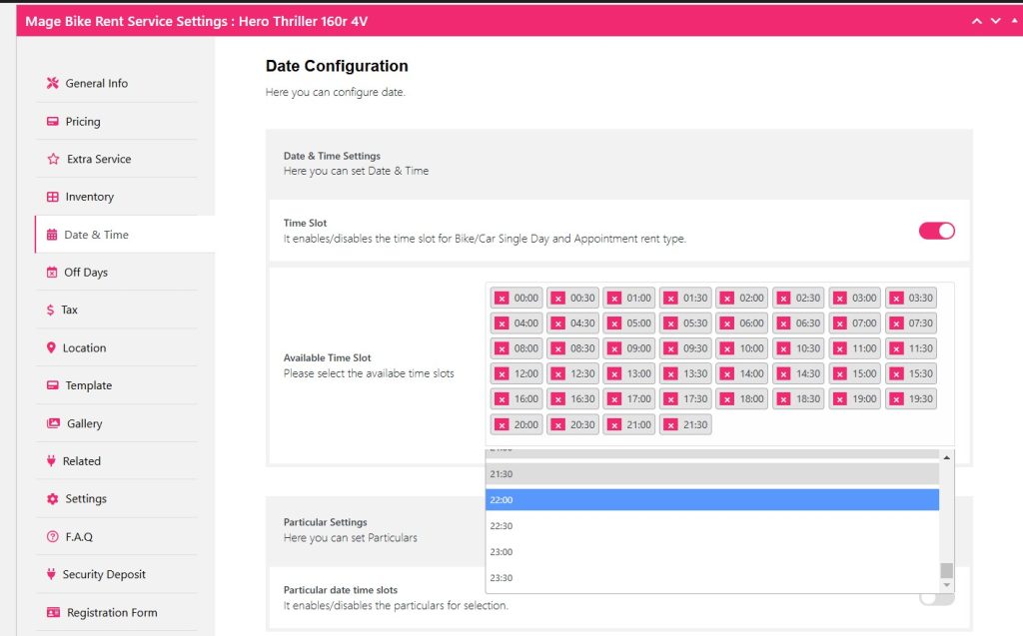Open the Registration Form section
The image size is (1023, 636).
pyautogui.click(x=111, y=613)
